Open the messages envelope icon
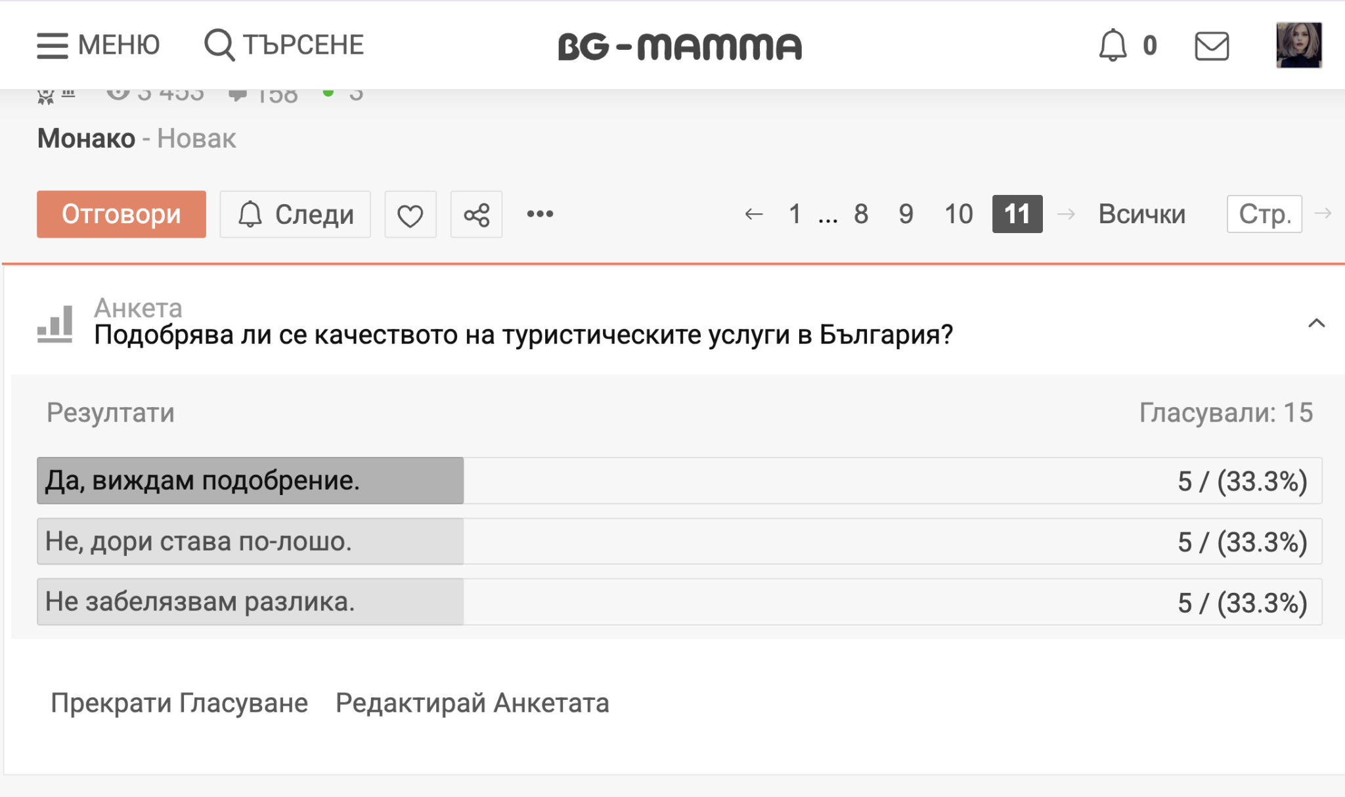 pyautogui.click(x=1211, y=46)
